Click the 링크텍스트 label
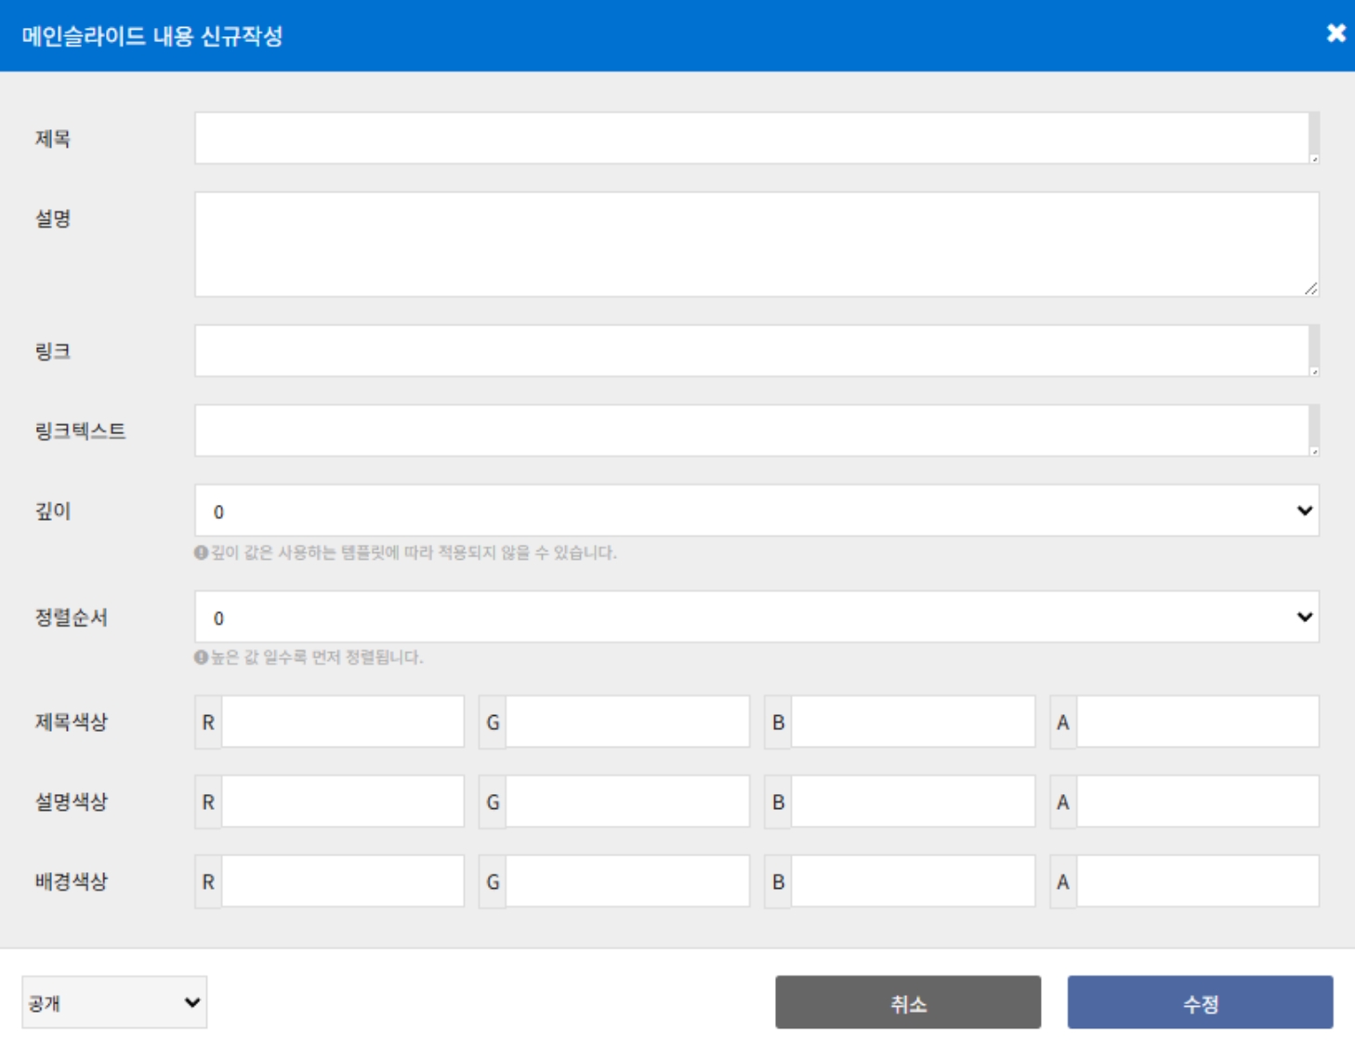Screen dimensions: 1355x1047 [x=81, y=431]
